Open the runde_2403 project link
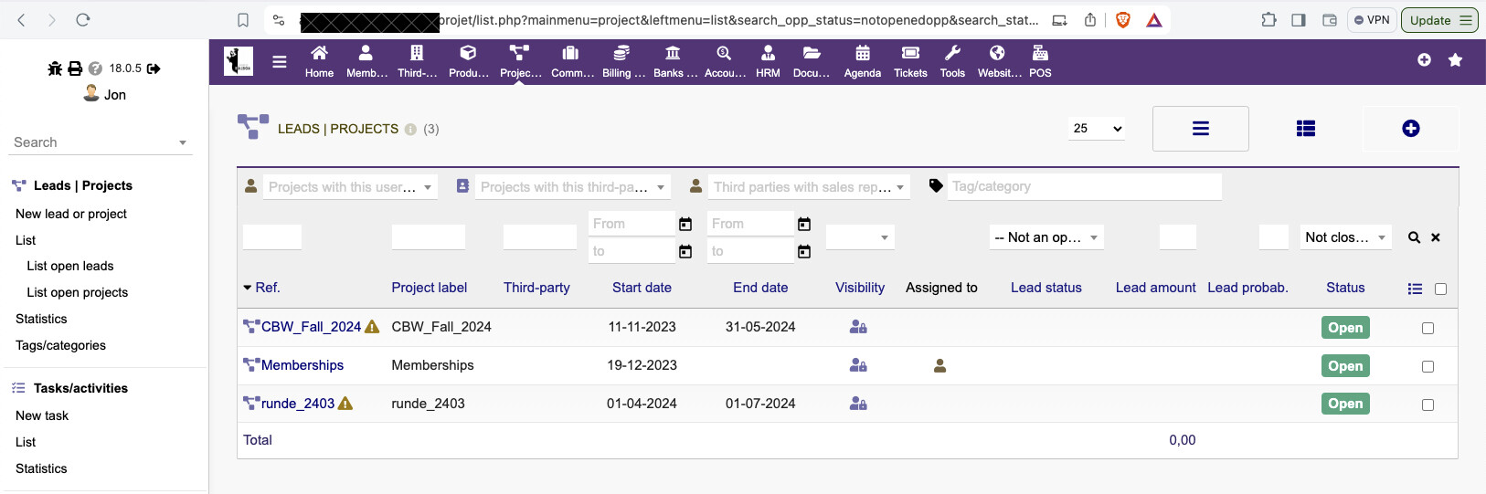The height and width of the screenshot is (494, 1486). 298,404
